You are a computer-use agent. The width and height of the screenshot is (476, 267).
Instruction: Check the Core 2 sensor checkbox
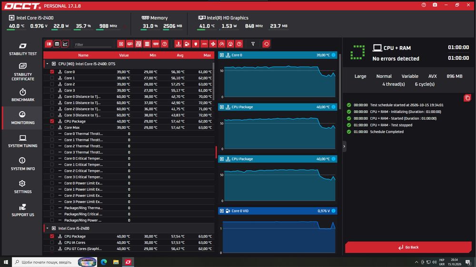point(52,84)
